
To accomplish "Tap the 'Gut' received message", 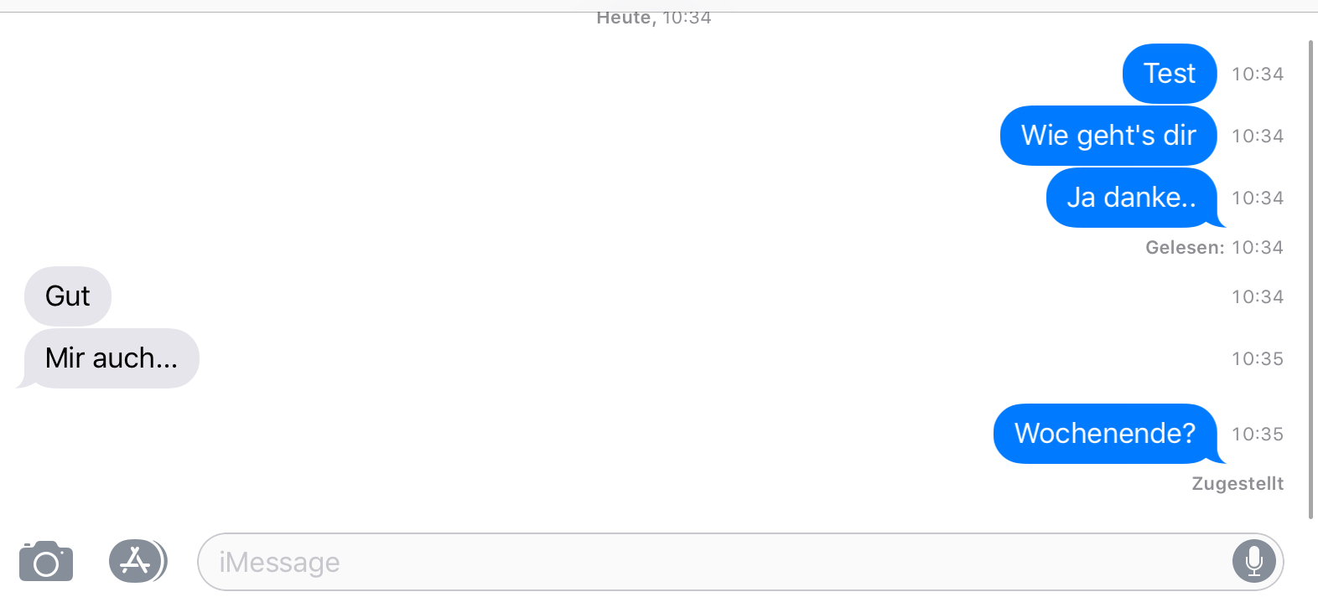I will tap(68, 296).
